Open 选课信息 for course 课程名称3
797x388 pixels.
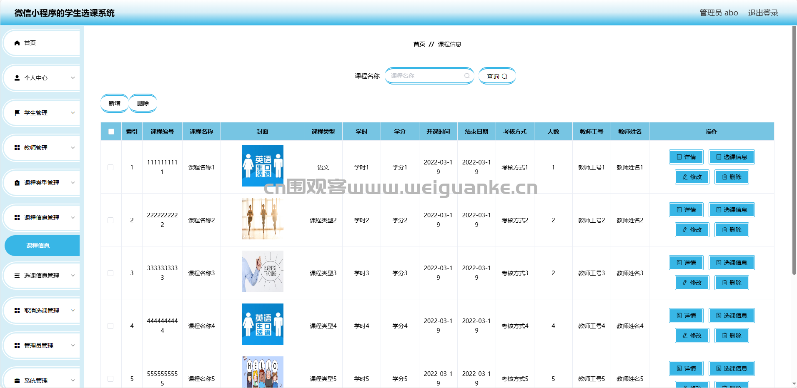tap(732, 263)
